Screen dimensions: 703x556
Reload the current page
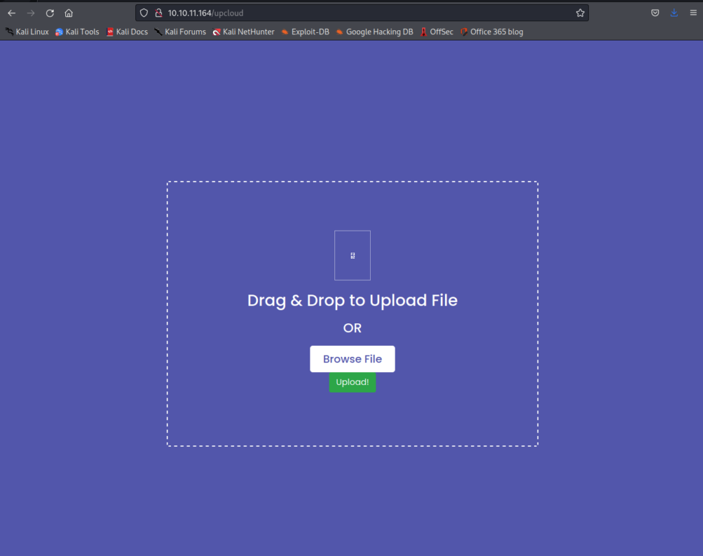pyautogui.click(x=49, y=13)
